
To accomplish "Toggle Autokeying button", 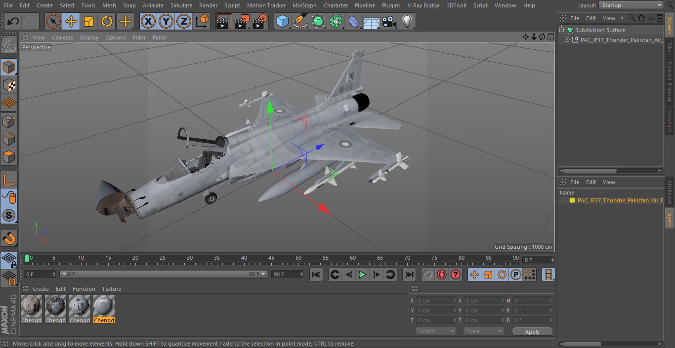I will tap(442, 274).
